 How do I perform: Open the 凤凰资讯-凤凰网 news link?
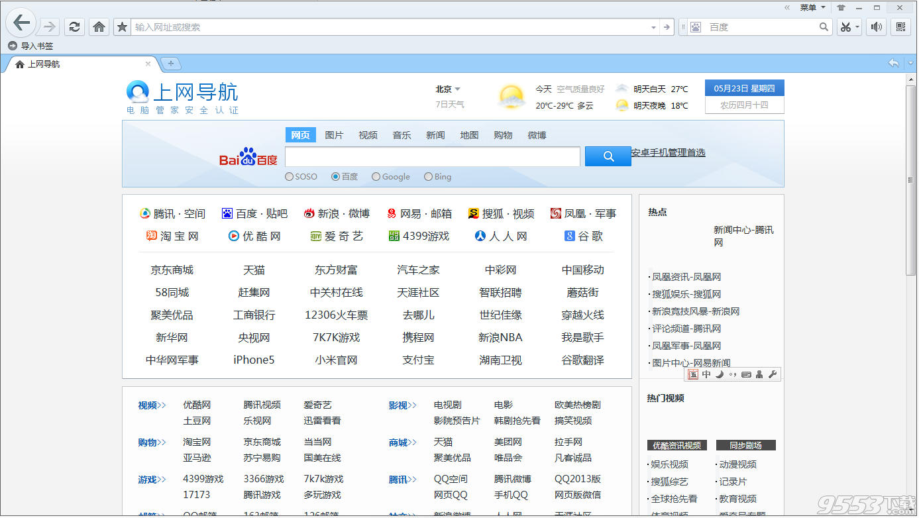686,277
